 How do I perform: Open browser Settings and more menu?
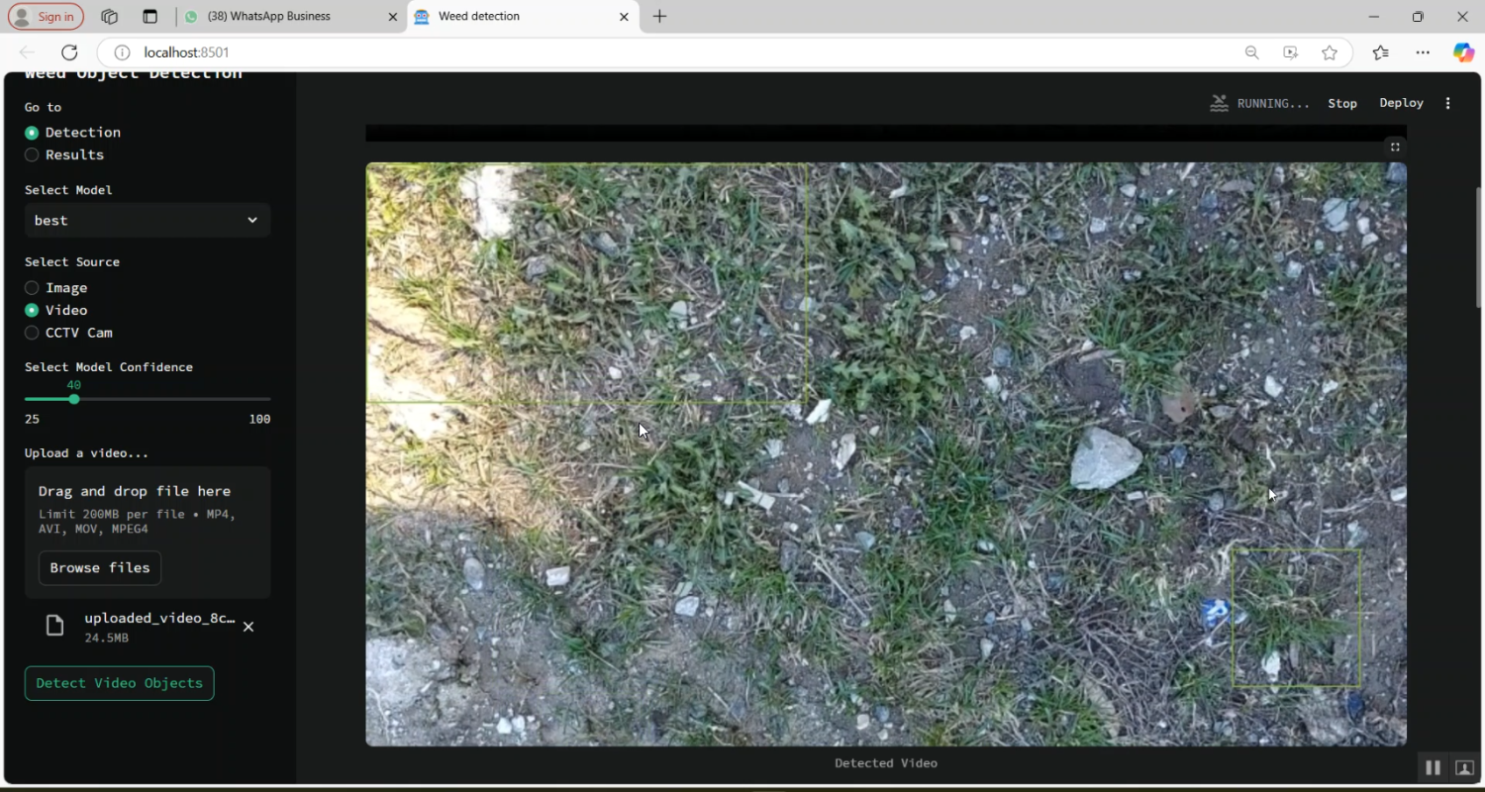[1423, 52]
